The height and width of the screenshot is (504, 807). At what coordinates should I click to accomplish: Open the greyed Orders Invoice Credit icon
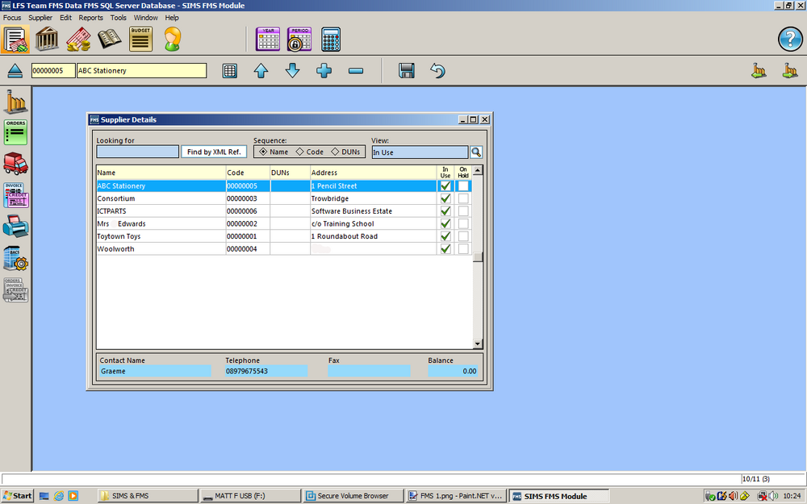15,290
